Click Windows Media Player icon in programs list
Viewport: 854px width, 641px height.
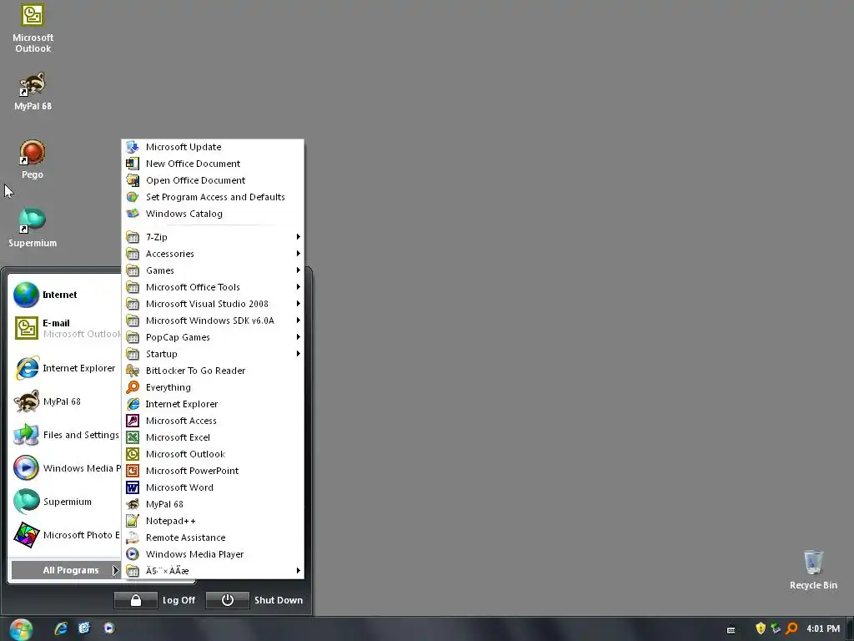tap(133, 554)
